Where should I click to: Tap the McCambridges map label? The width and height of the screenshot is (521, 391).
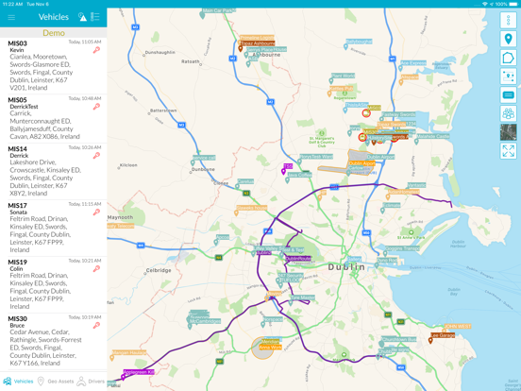pyautogui.click(x=205, y=321)
